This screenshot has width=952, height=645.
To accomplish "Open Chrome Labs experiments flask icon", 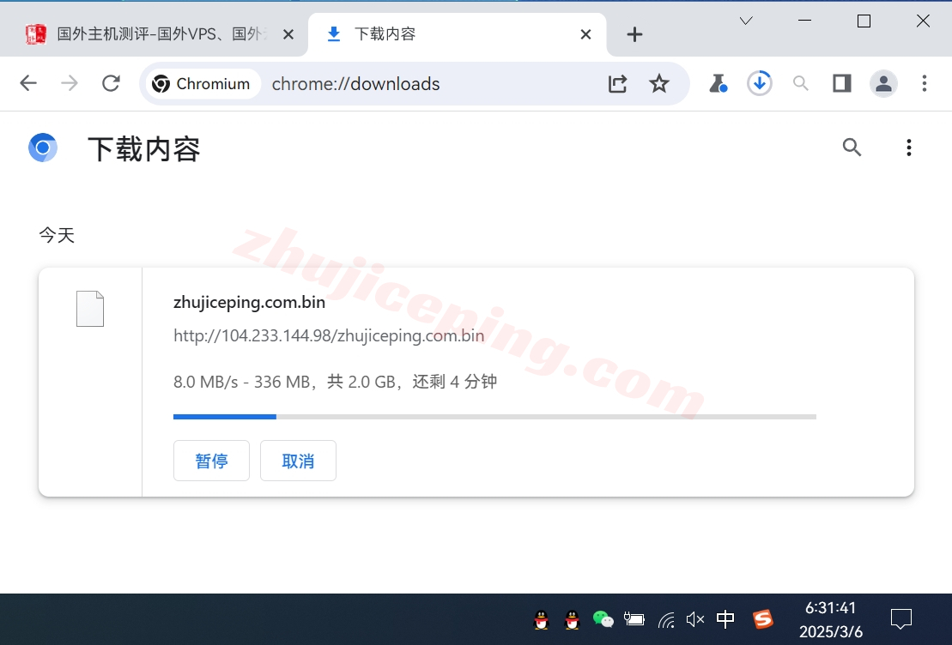I will click(719, 84).
